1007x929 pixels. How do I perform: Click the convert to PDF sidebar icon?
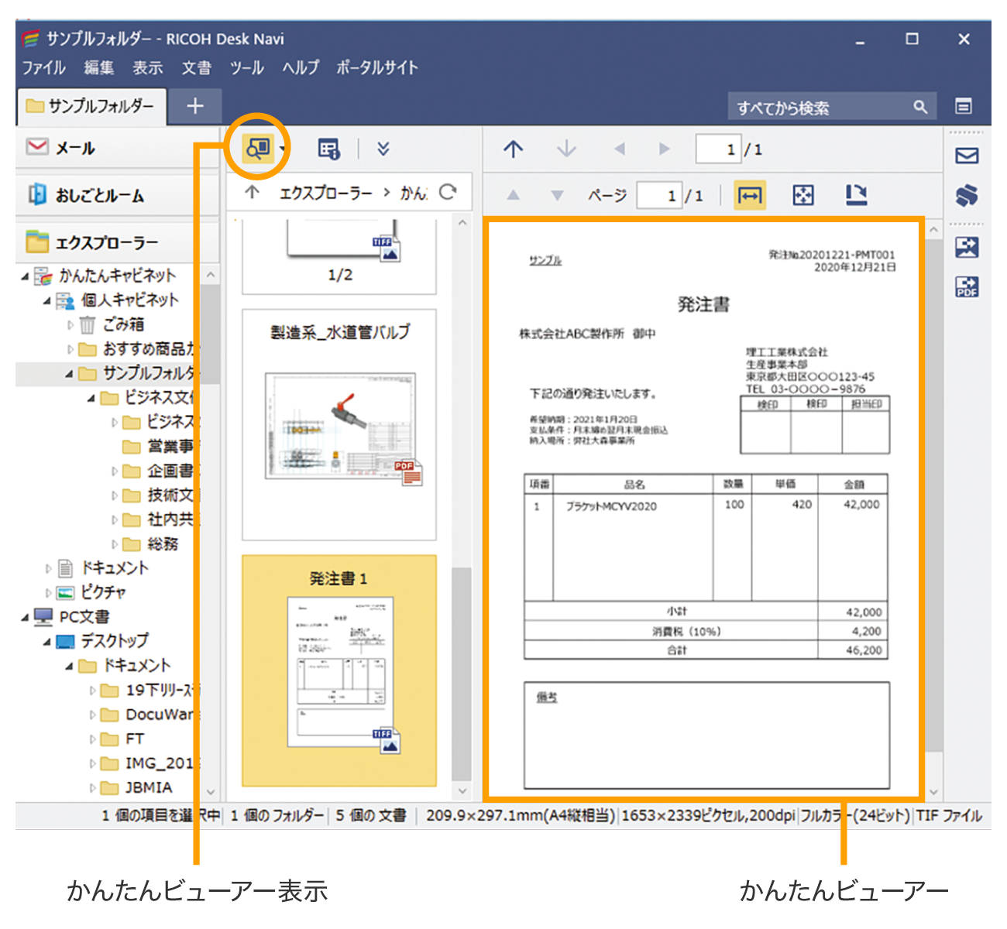pos(966,287)
